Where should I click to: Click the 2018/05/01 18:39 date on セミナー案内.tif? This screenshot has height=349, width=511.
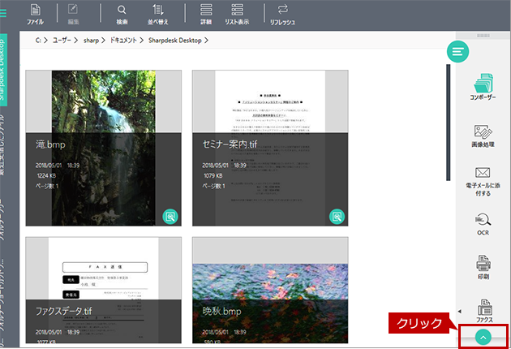click(x=224, y=166)
